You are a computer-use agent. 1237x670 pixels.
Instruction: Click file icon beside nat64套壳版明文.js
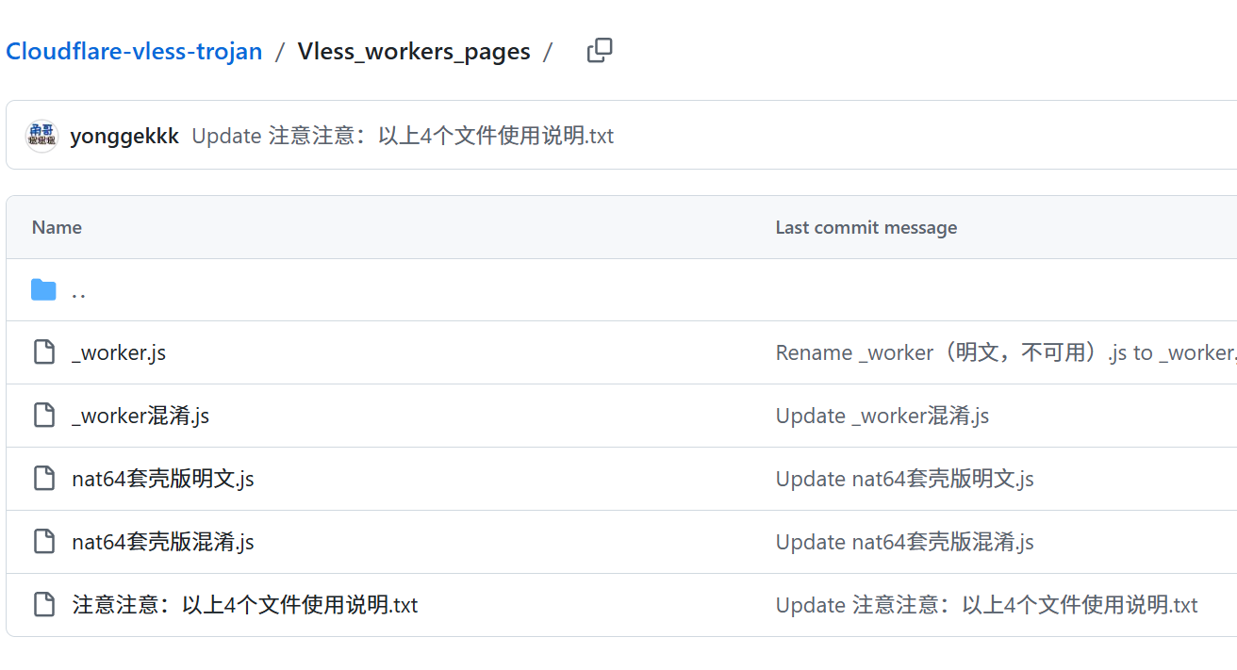44,479
